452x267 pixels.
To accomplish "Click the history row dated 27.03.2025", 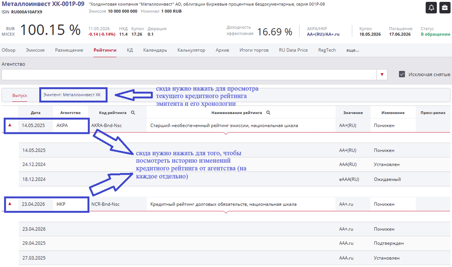I will coord(234,258).
